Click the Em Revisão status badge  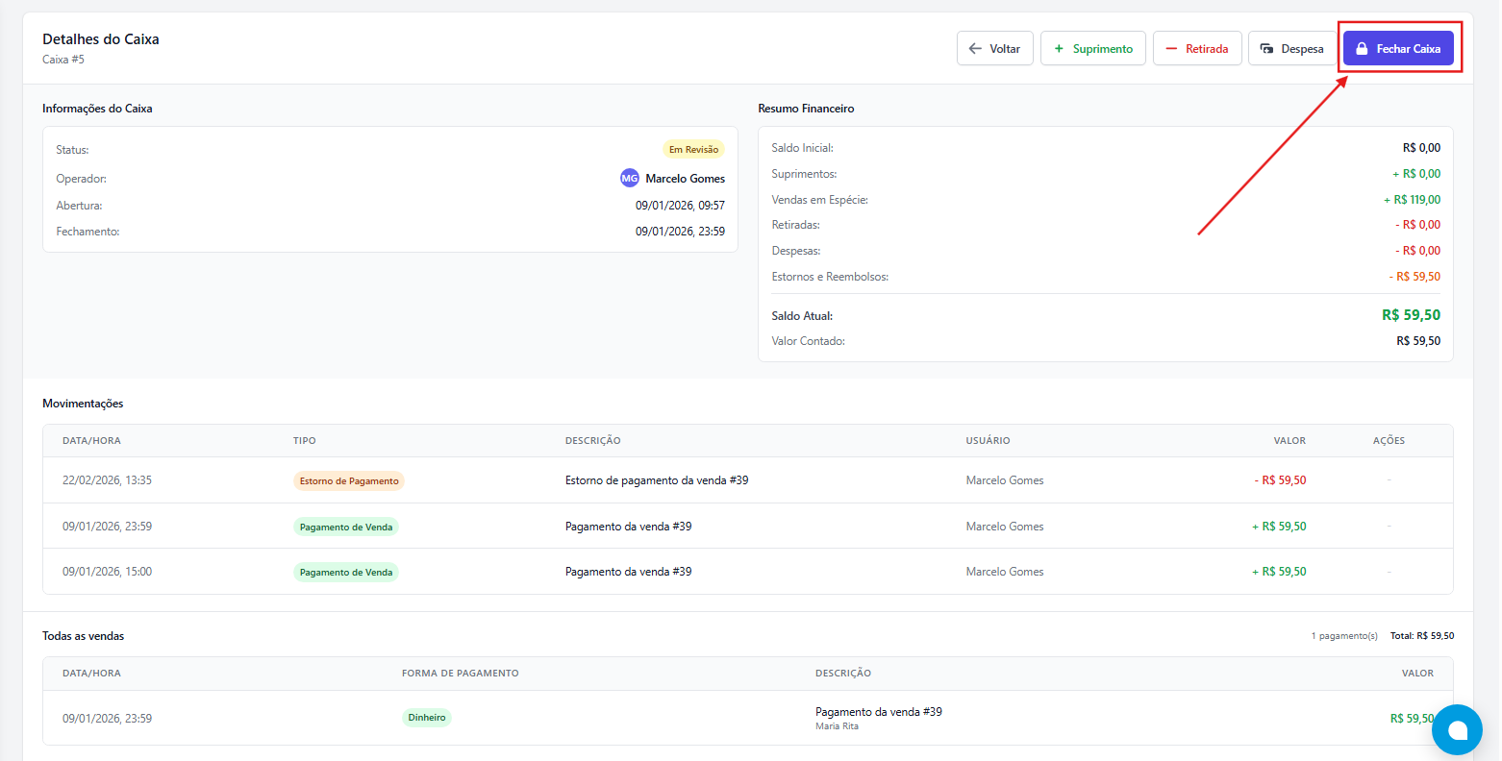coord(693,150)
